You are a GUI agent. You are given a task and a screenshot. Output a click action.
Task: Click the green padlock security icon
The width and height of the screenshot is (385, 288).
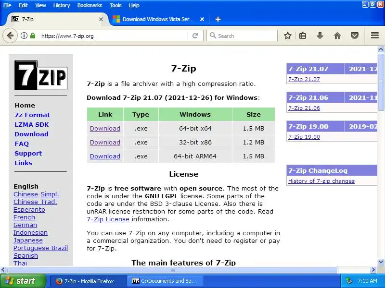33,36
